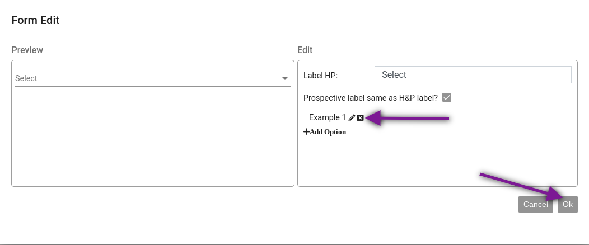
Task: Click the "Prospective label same as H&P label?" text
Action: (x=370, y=98)
